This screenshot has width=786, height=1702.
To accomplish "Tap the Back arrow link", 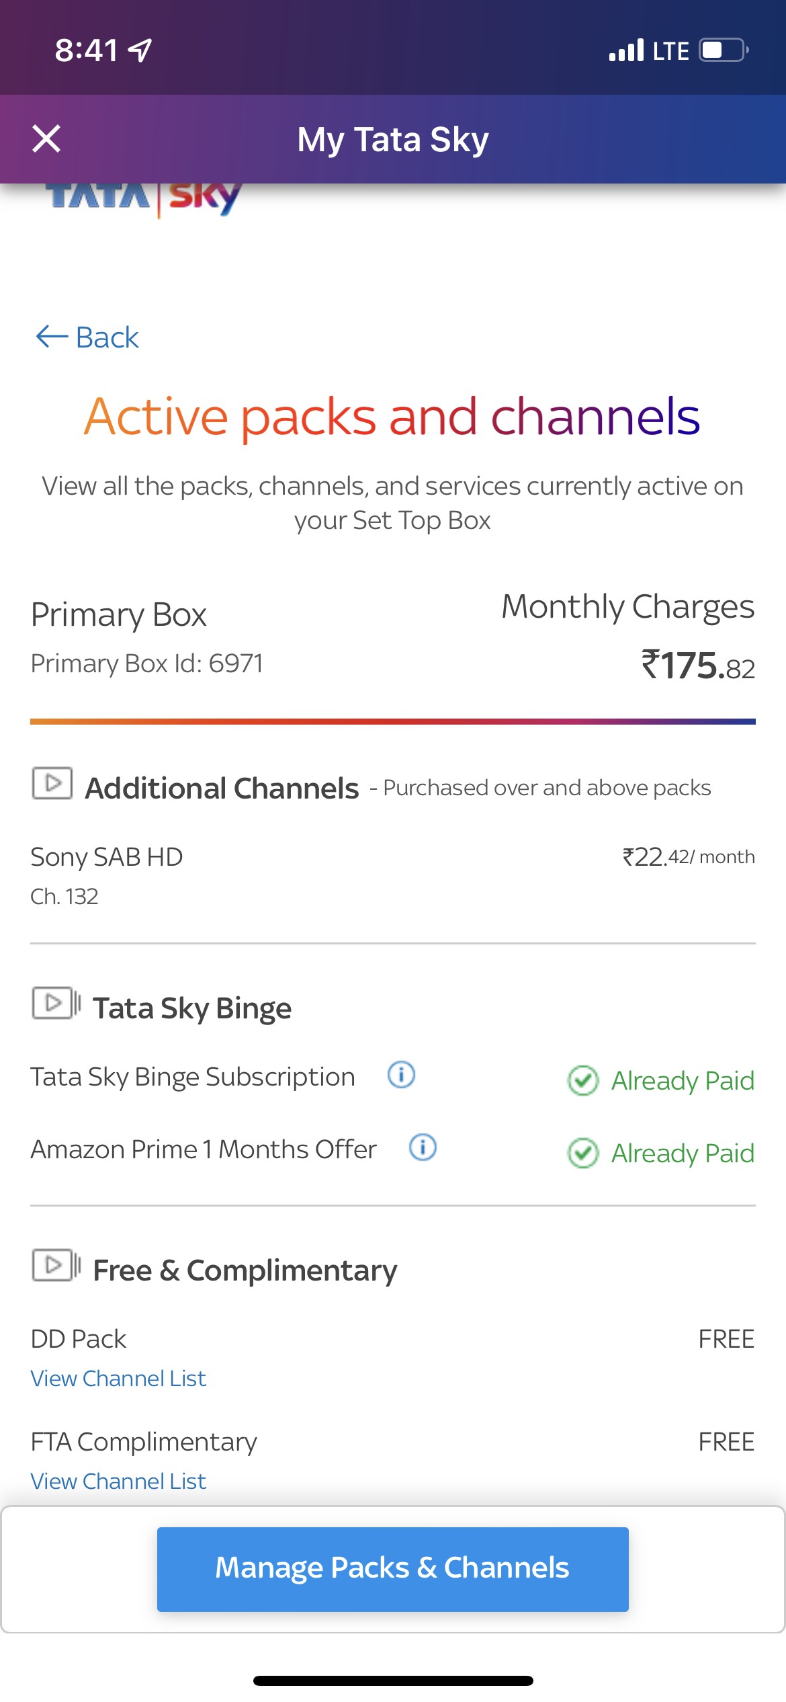I will pos(87,337).
